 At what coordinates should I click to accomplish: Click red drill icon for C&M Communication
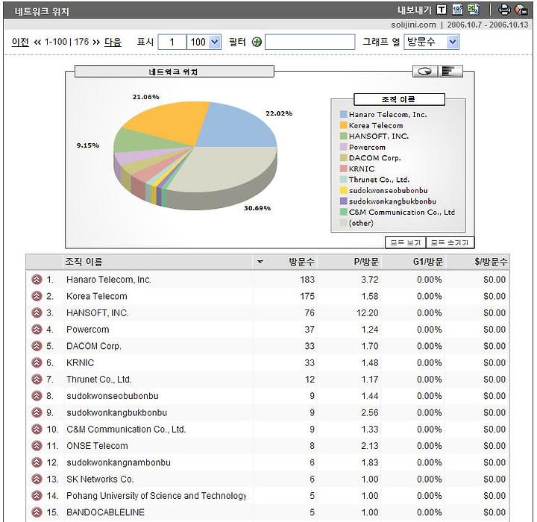[x=37, y=430]
